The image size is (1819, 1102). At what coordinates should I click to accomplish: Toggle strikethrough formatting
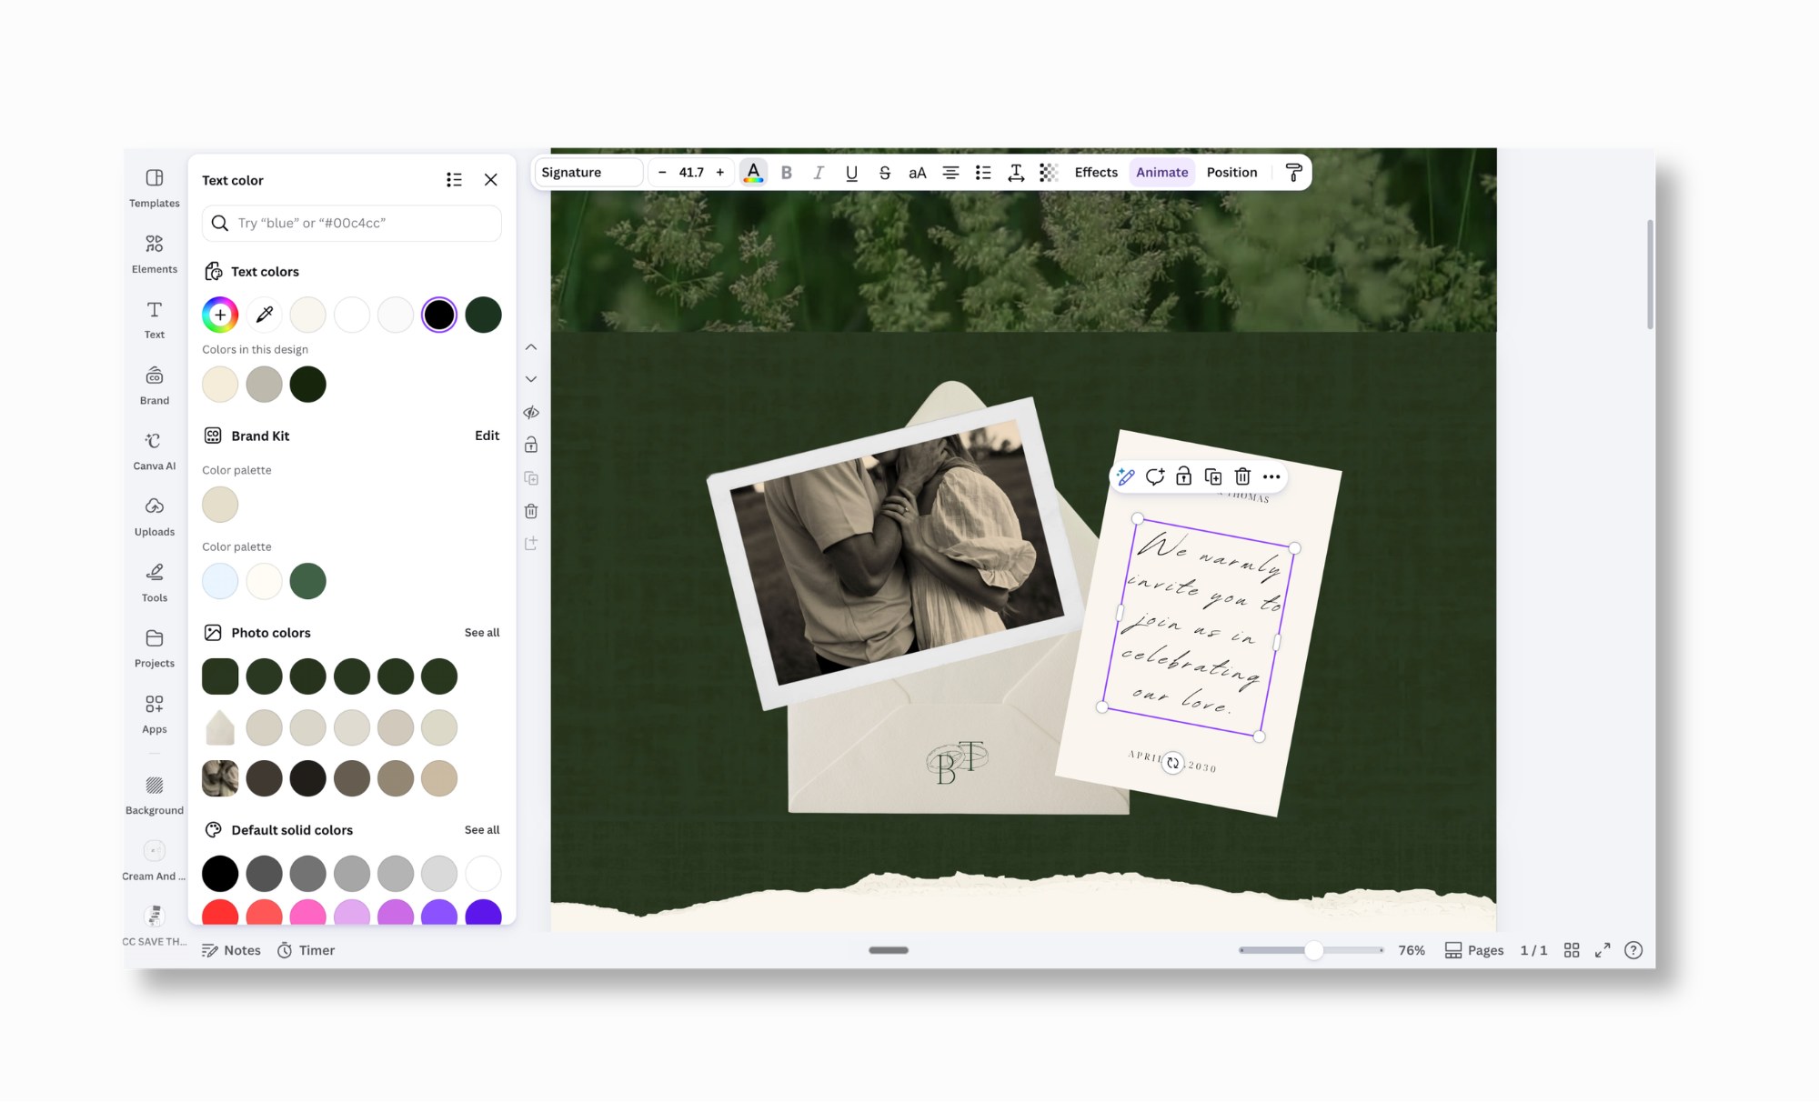[884, 173]
